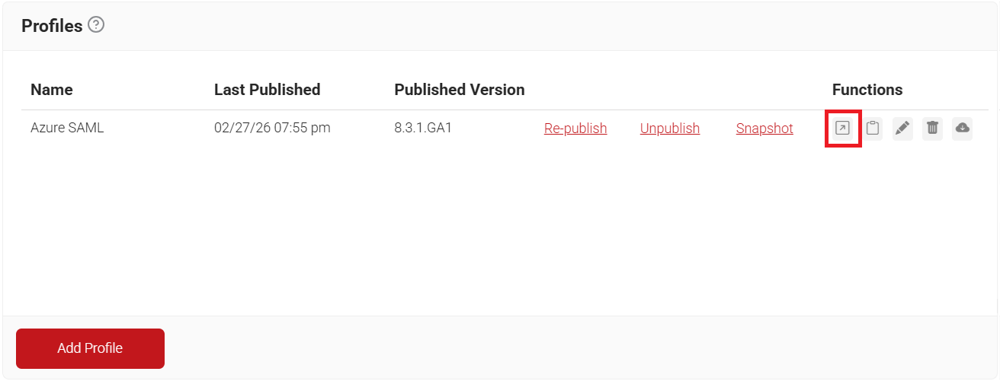Launch the Azure SAML profile in new window icon

842,129
